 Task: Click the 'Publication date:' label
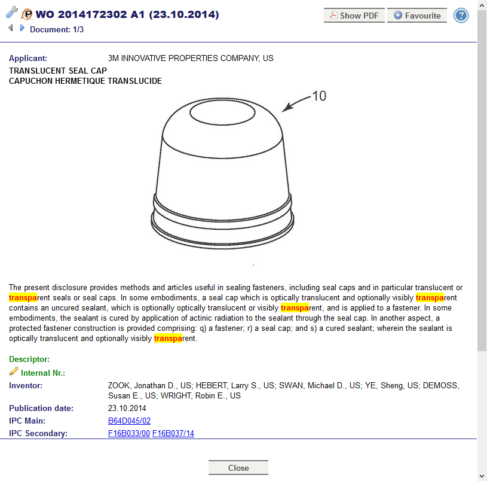coord(41,408)
